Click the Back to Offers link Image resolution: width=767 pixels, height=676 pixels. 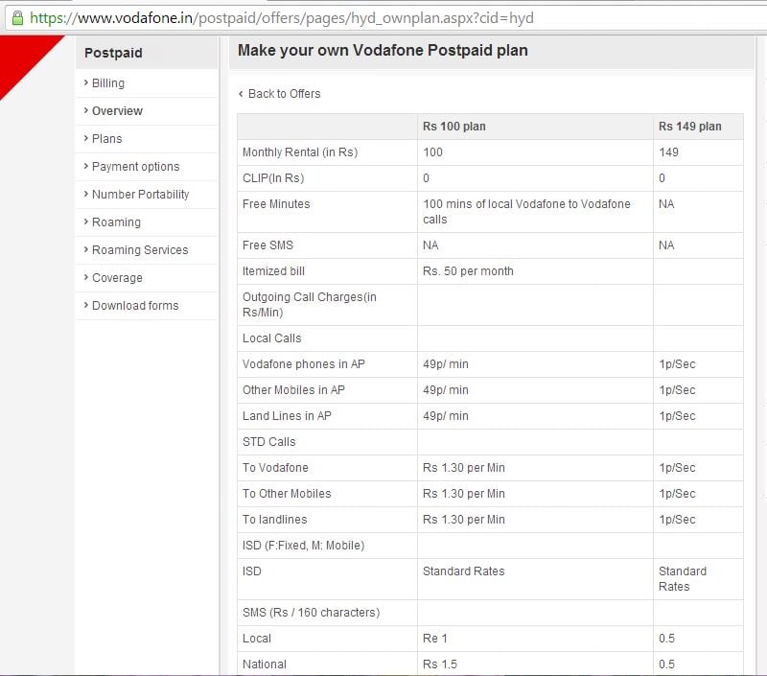[x=284, y=94]
